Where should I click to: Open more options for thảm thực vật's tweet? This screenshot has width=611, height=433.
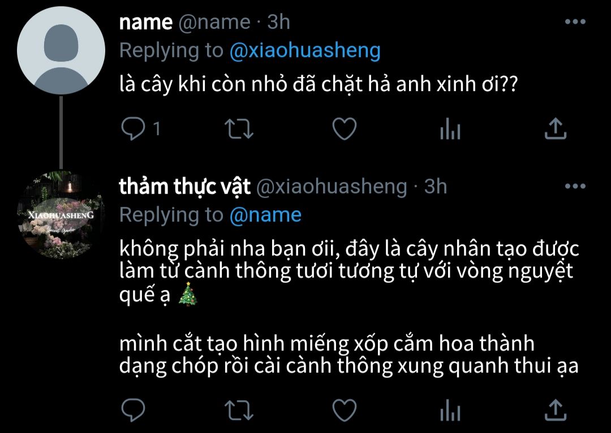[x=575, y=186]
